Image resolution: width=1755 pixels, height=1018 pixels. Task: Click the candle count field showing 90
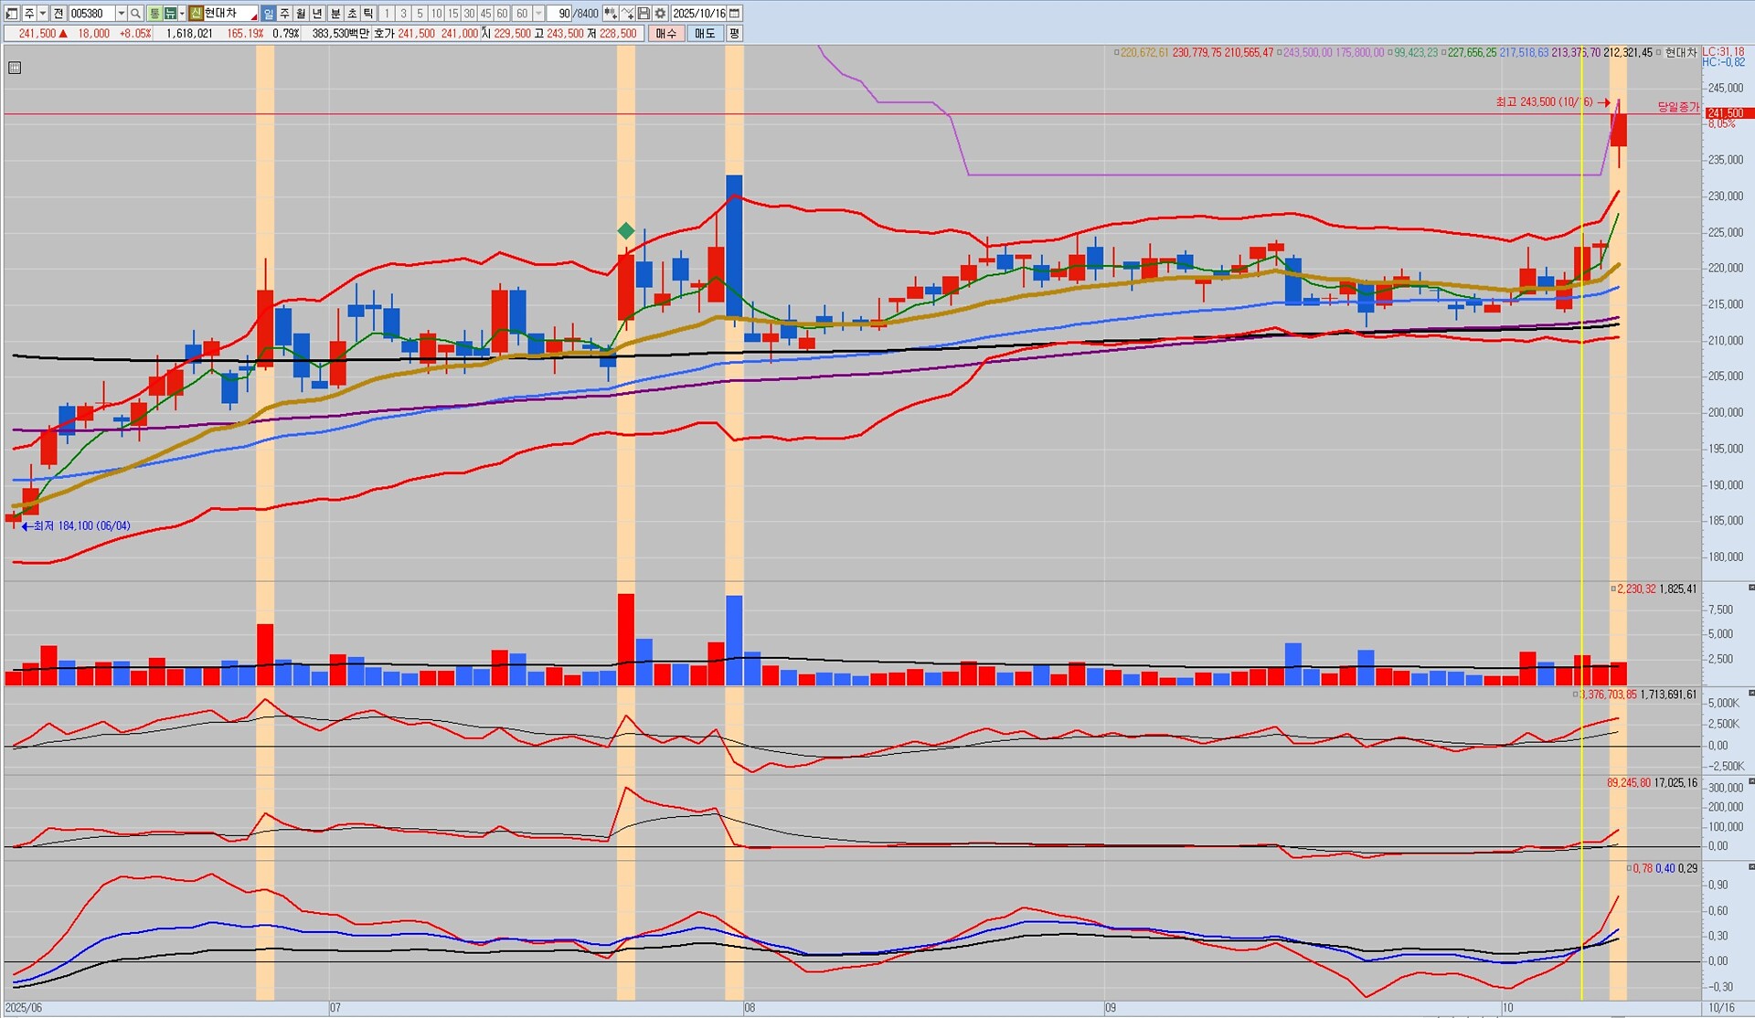coord(559,14)
